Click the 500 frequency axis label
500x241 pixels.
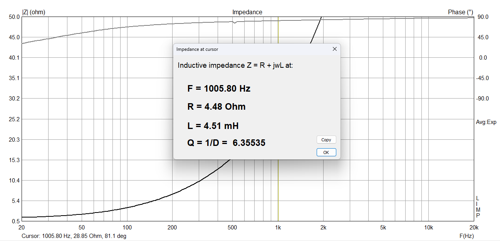coord(232,228)
